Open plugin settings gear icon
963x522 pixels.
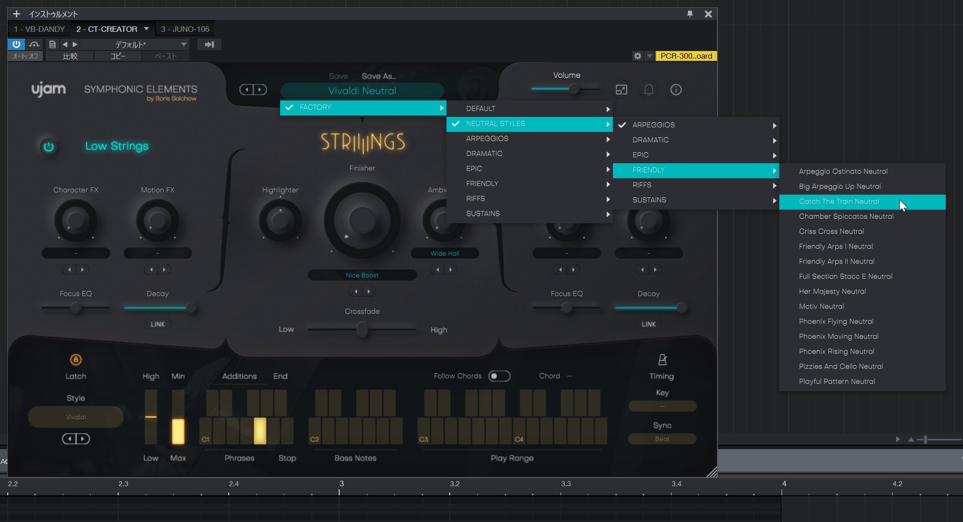click(637, 56)
